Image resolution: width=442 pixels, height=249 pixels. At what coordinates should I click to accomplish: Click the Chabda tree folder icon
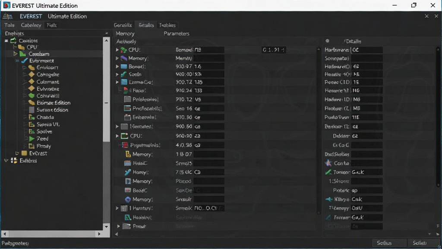click(x=32, y=117)
